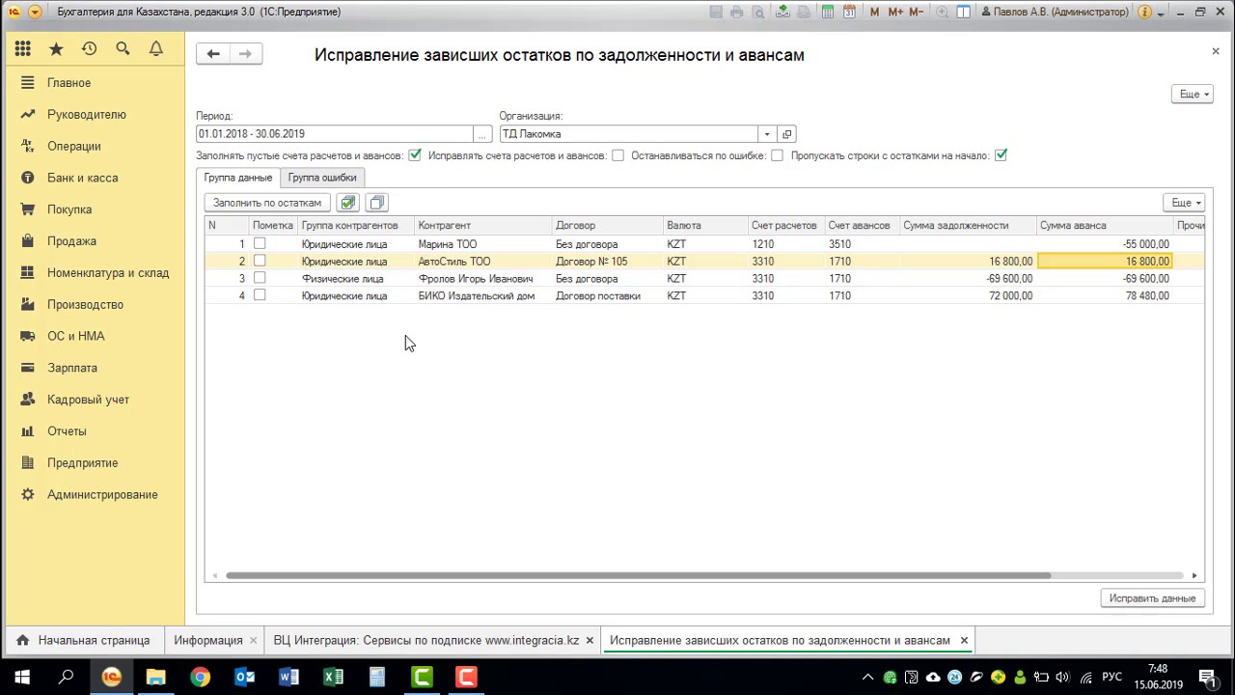This screenshot has height=695, width=1235.
Task: Open Word from taskbar
Action: coord(288,677)
